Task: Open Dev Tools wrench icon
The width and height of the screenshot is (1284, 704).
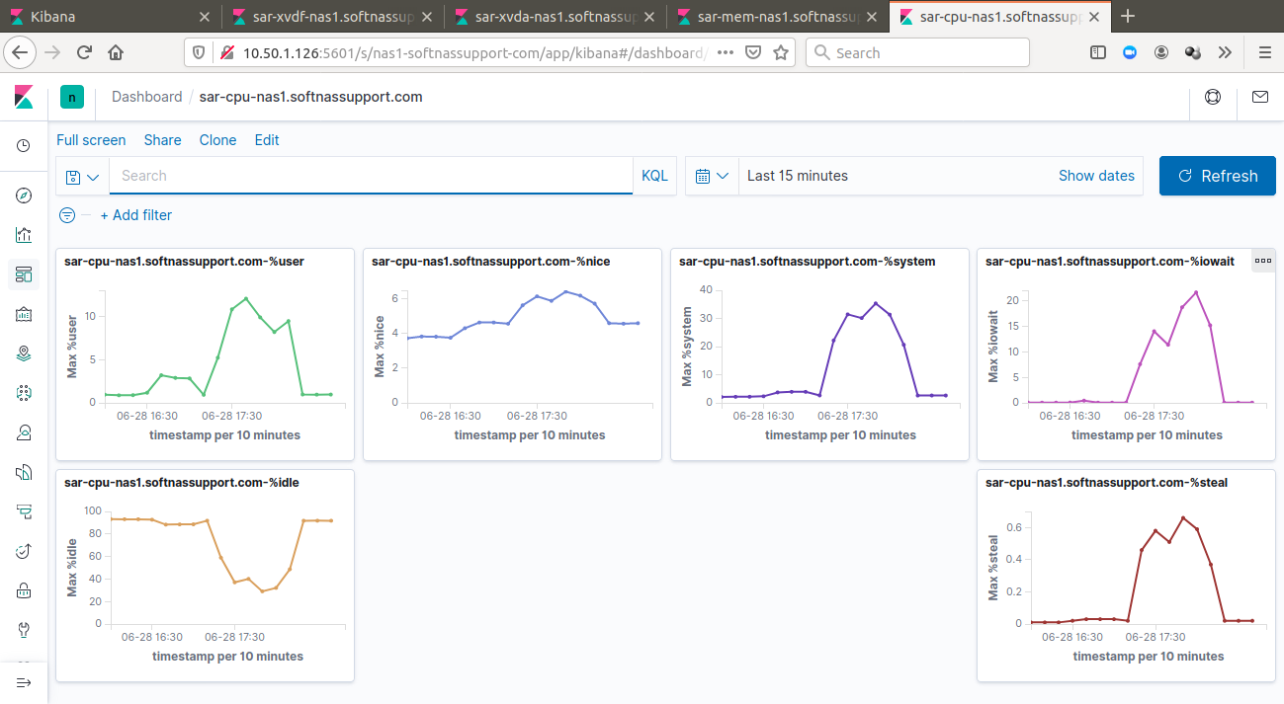Action: (x=24, y=630)
